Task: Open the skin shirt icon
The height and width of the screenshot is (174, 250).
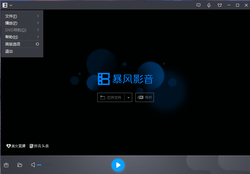Action: point(220,5)
